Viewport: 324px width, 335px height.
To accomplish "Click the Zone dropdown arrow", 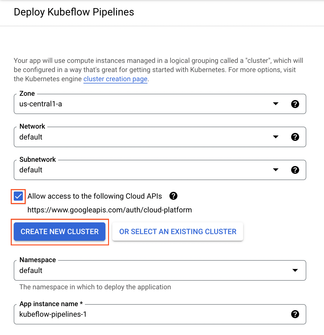I will pyautogui.click(x=275, y=104).
